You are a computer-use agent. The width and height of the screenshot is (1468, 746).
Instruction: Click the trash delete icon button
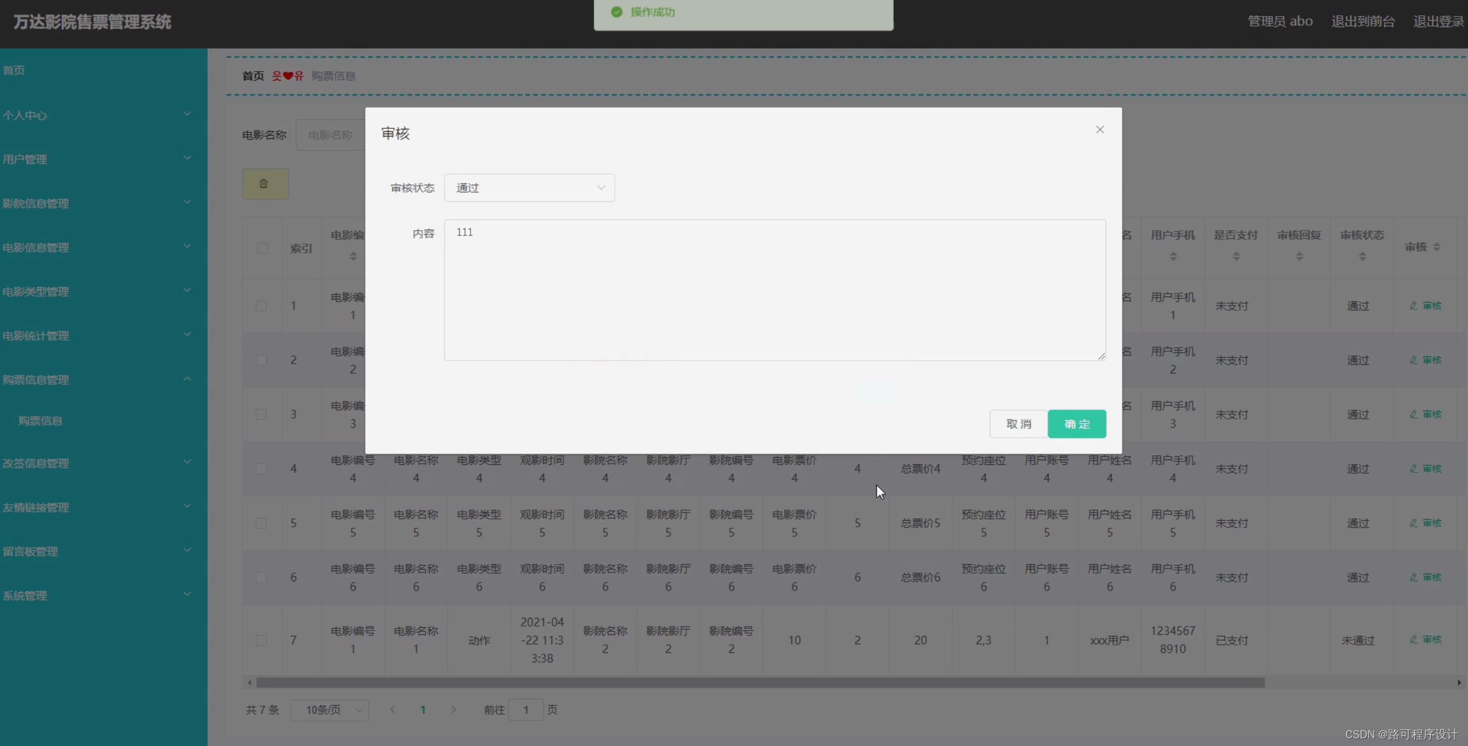click(264, 184)
